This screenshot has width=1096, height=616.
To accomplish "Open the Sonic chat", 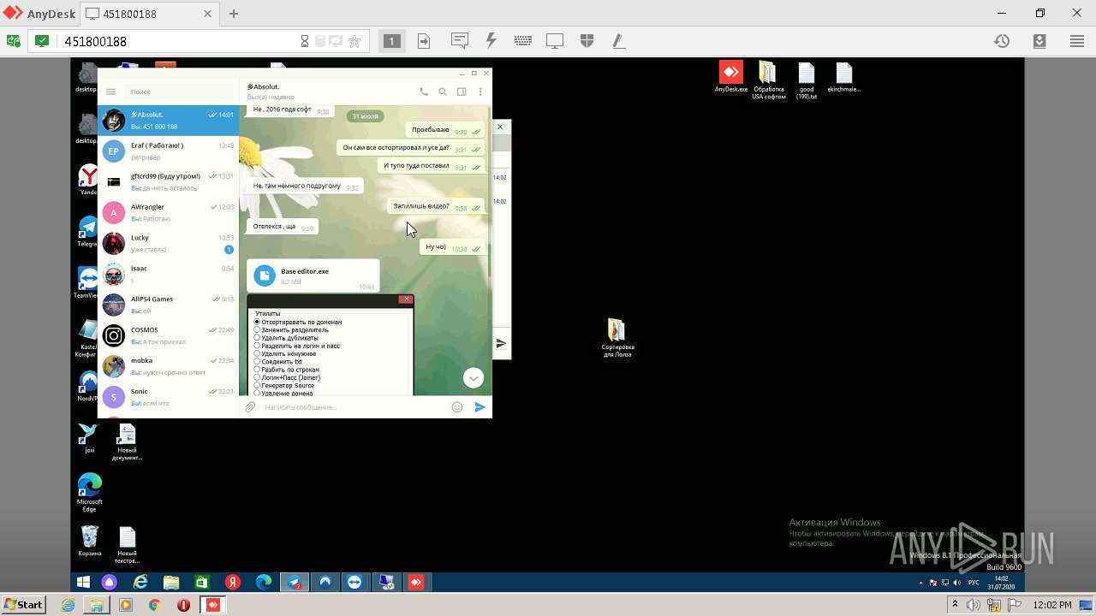I will pos(168,398).
